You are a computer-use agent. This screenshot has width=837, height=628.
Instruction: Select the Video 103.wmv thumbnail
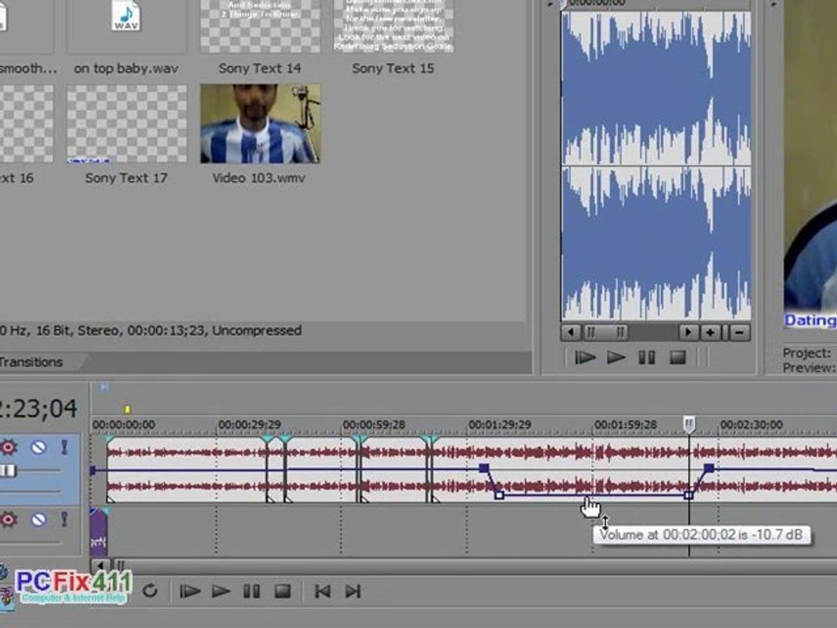click(x=260, y=123)
